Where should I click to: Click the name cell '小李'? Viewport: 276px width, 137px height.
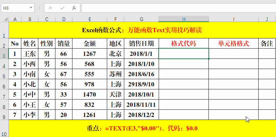pos(30,115)
